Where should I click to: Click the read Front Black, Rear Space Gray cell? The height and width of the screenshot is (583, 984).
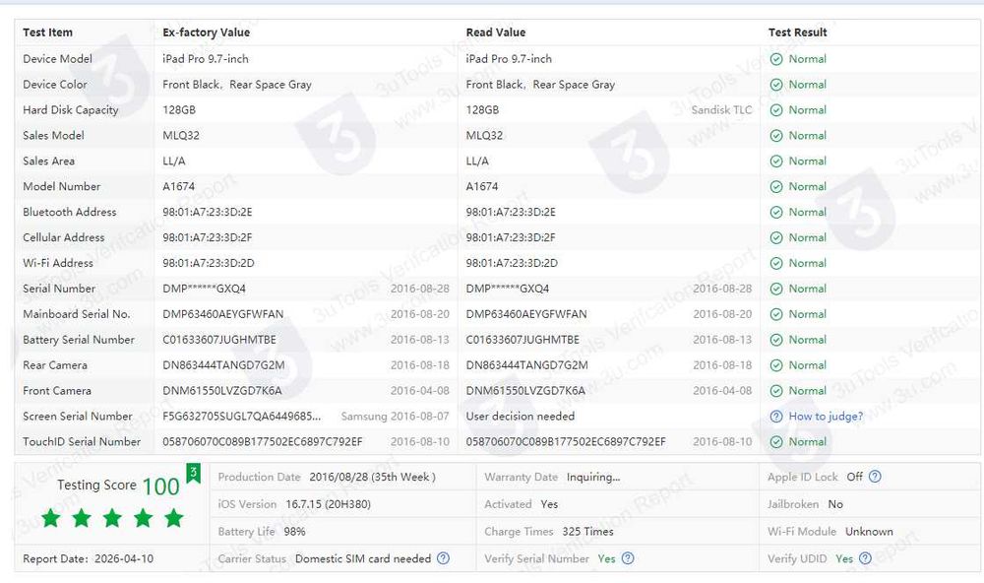[x=539, y=85]
